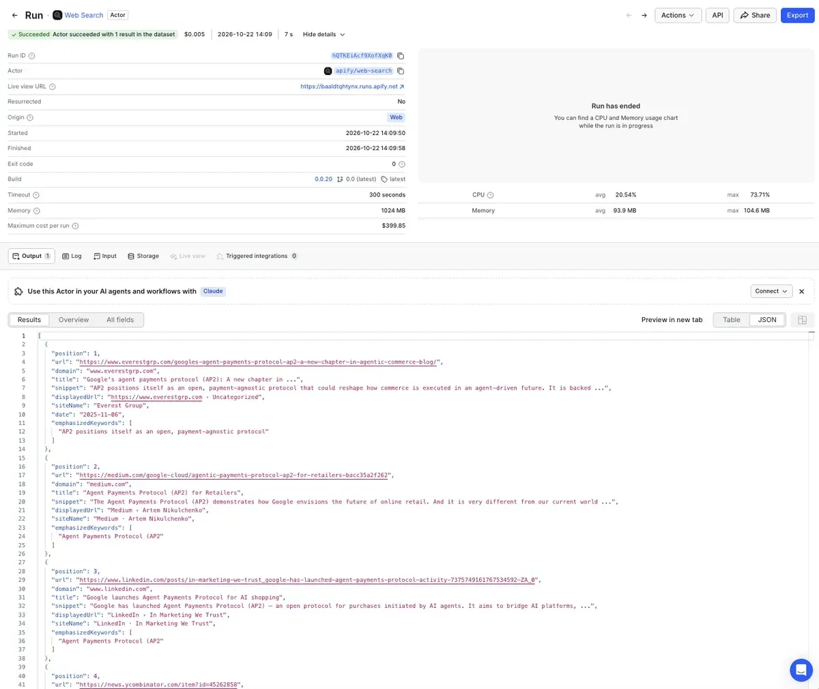The width and height of the screenshot is (819, 689).
Task: Go to the next run arrow
Action: 644,15
